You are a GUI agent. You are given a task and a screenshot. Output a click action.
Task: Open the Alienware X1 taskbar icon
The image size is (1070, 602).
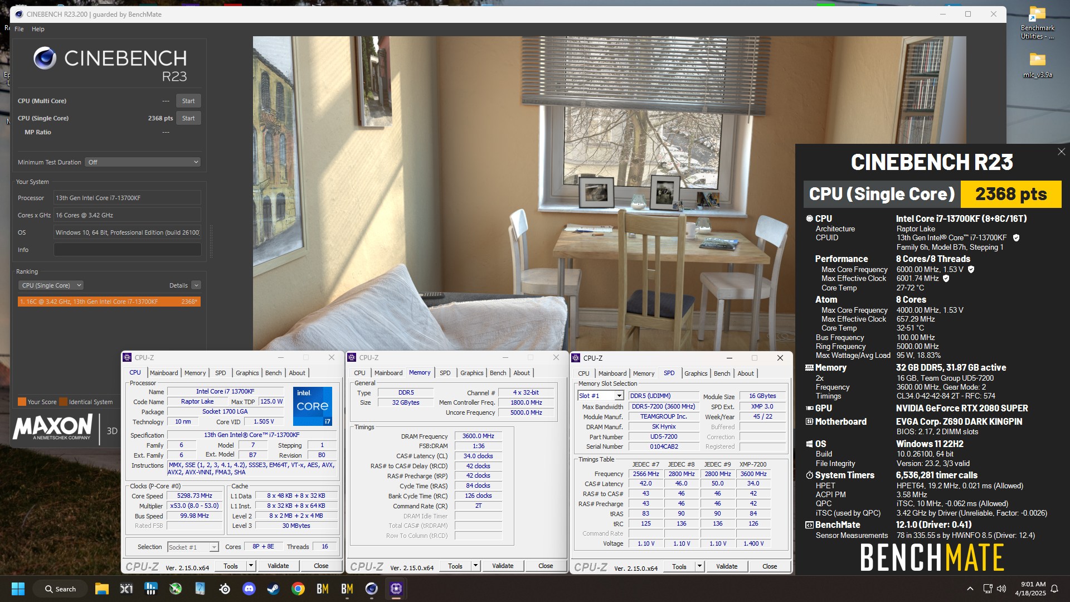127,589
